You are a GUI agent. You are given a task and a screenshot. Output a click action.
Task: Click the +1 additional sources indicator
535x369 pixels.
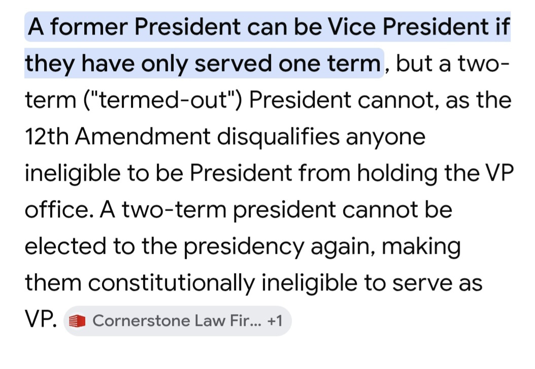pos(275,321)
